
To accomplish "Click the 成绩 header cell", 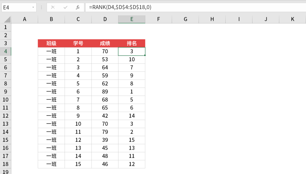I will point(105,43).
